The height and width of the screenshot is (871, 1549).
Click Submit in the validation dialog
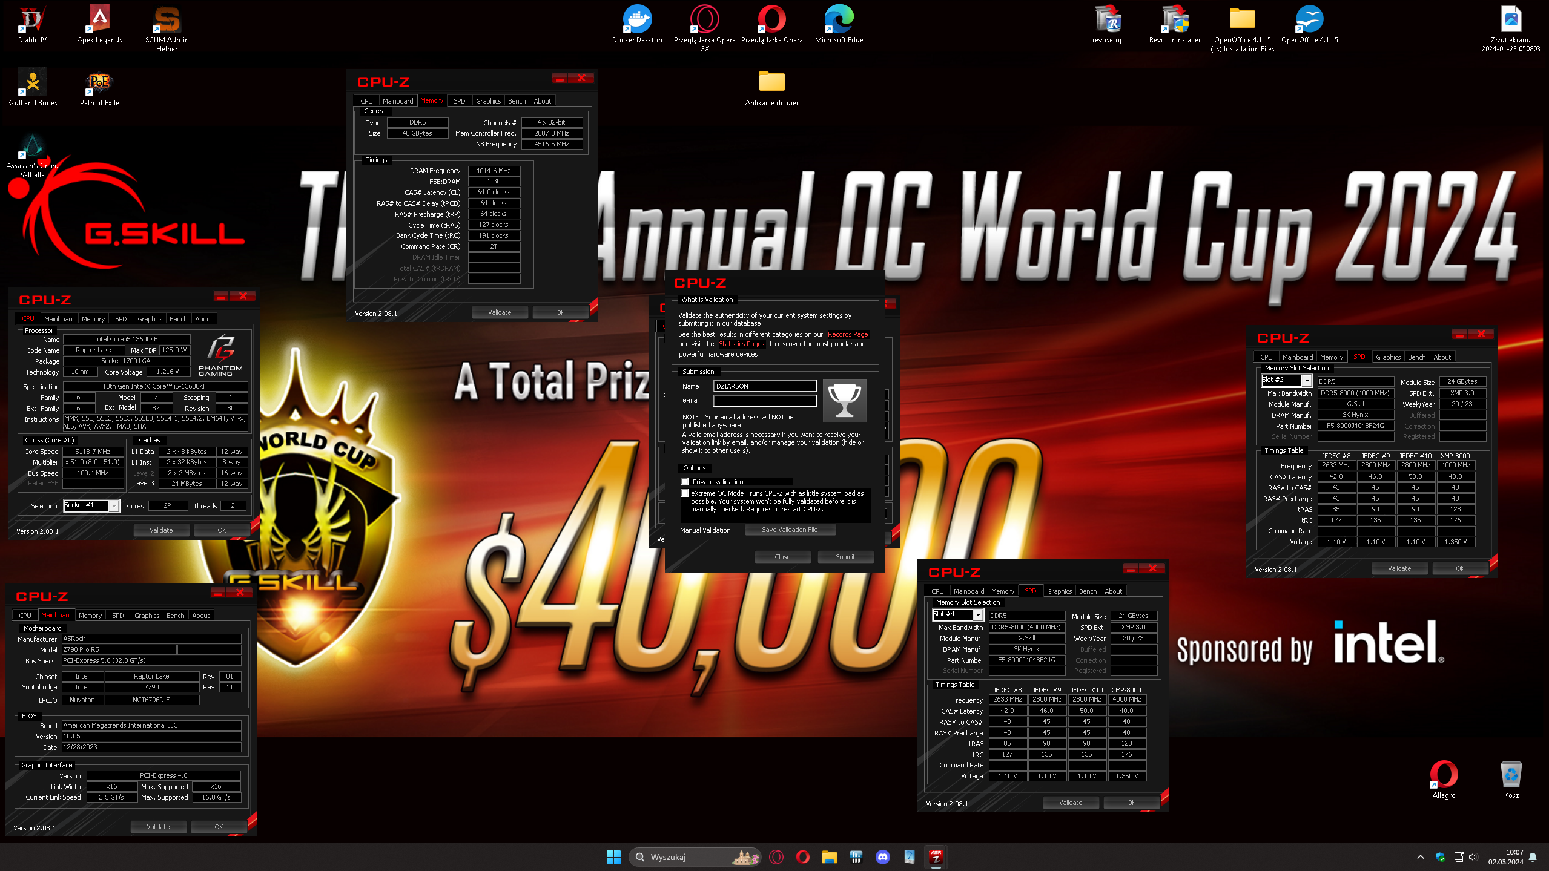click(845, 557)
